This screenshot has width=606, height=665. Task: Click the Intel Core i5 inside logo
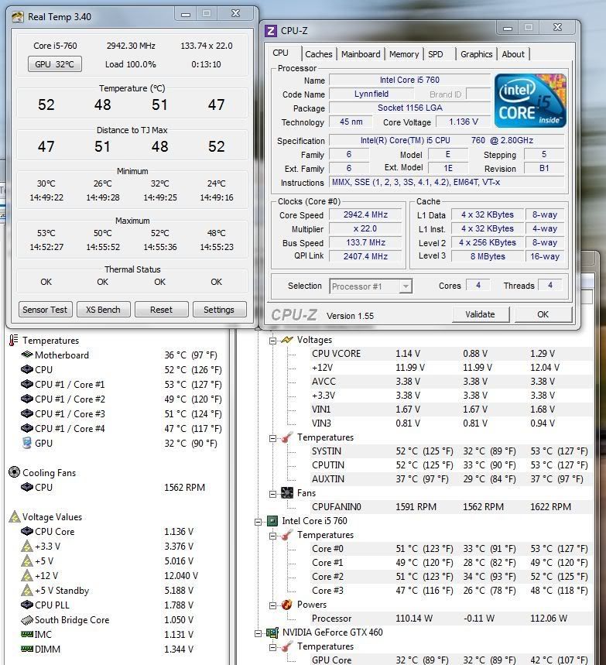coord(530,101)
